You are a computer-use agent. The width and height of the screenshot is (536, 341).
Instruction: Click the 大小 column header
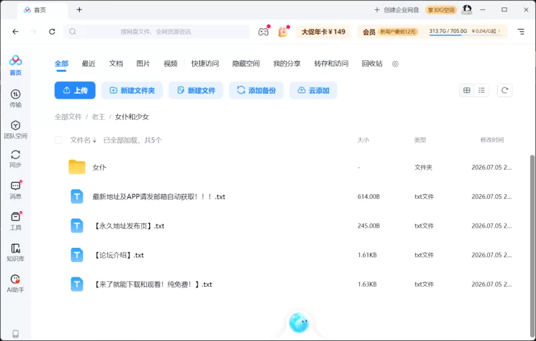point(363,140)
